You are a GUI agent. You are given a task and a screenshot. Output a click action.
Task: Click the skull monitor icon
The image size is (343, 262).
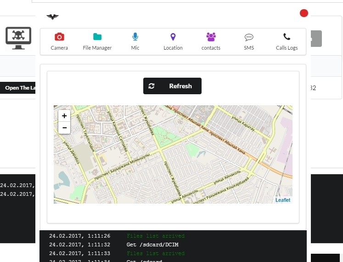pyautogui.click(x=18, y=39)
